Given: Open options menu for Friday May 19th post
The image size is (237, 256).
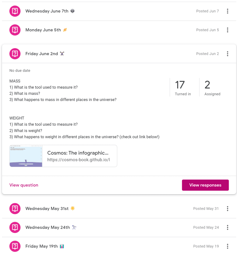Looking at the screenshot, I should coord(228,246).
